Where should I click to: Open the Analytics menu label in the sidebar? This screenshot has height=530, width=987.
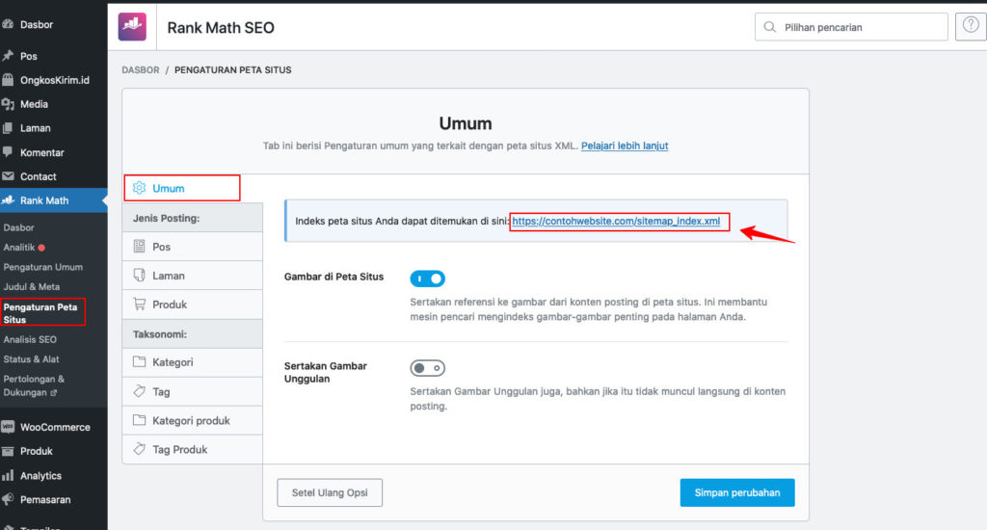(x=40, y=476)
